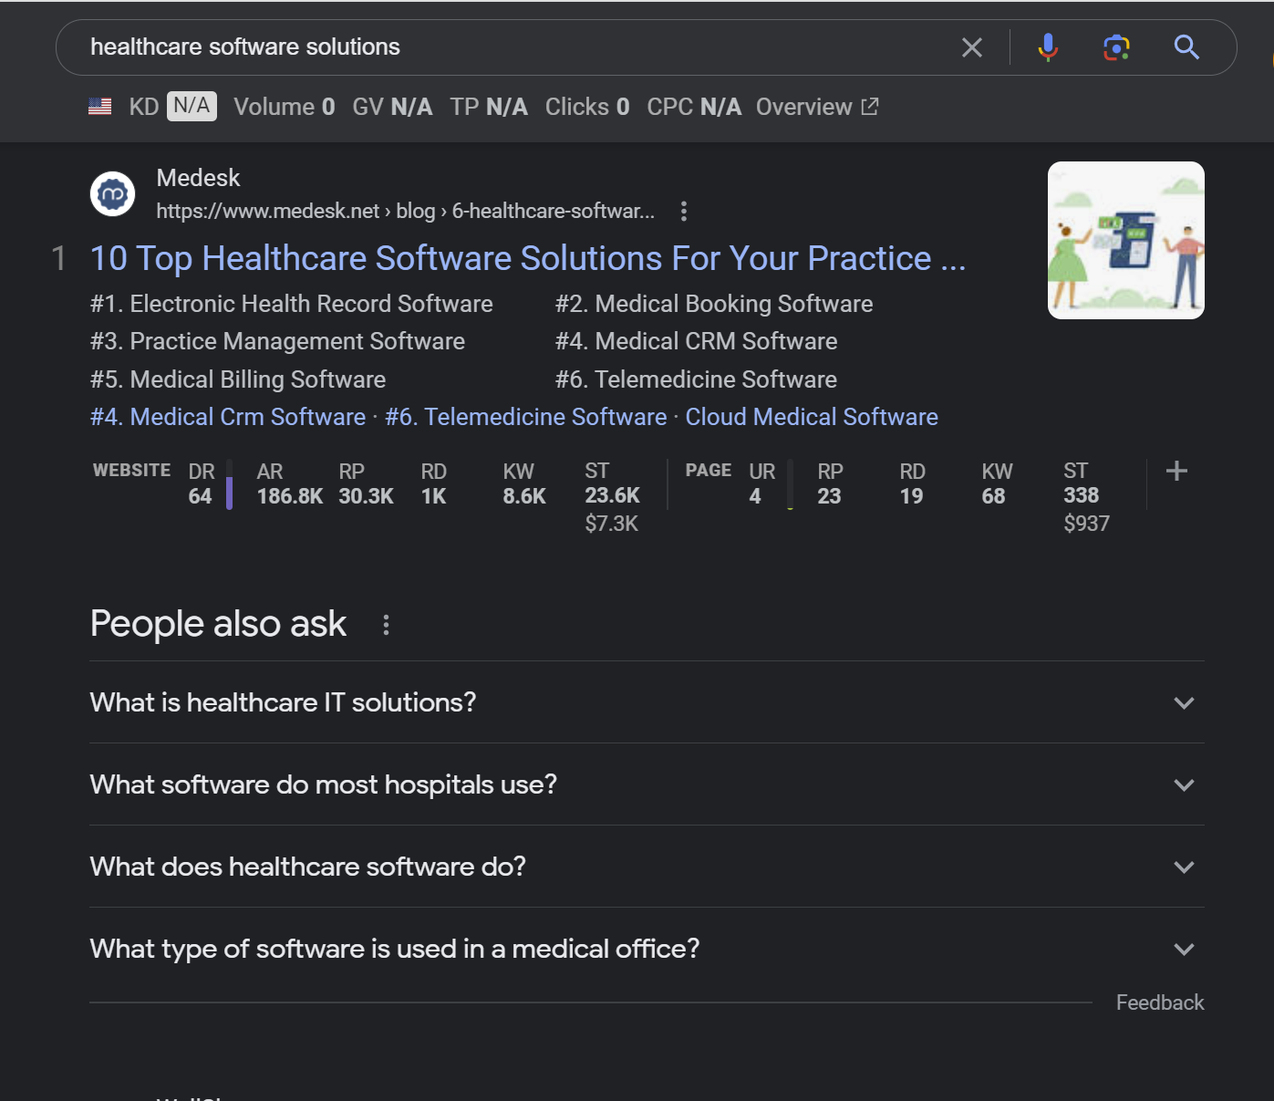Click the page UR 4 metric
Viewport: 1274px width, 1101px height.
[x=762, y=483]
